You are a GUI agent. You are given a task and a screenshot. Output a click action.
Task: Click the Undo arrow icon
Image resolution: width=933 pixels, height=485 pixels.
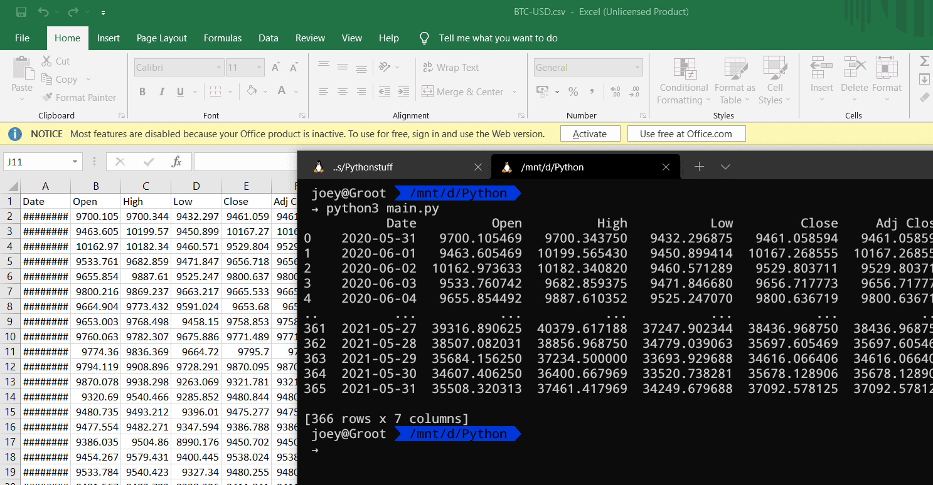[43, 12]
